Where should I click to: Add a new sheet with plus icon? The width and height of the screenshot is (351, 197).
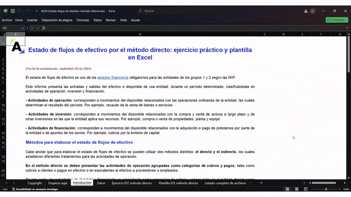(261, 183)
